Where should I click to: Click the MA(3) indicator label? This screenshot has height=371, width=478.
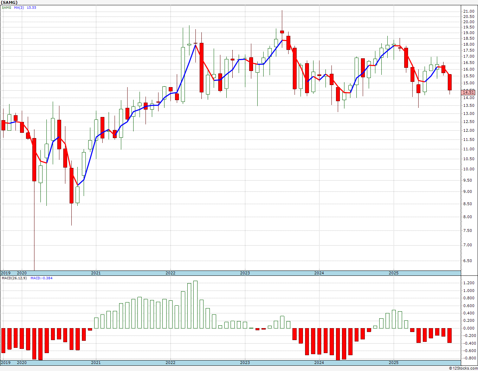19,7
